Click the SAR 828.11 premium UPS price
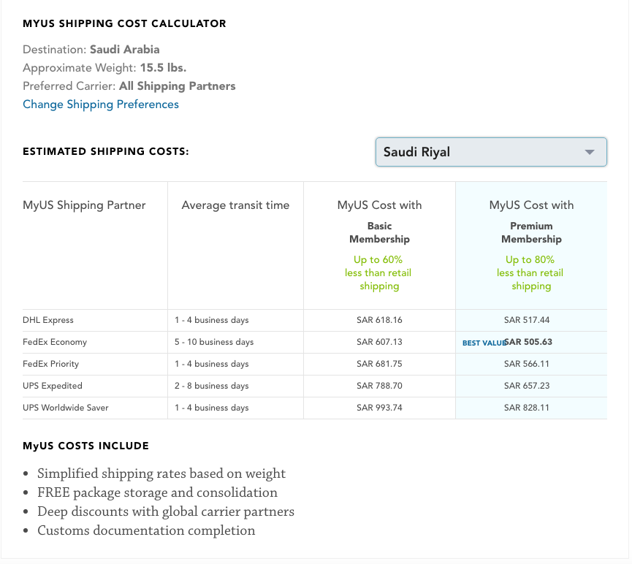 coord(527,408)
